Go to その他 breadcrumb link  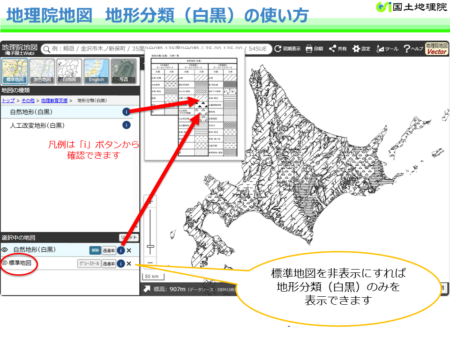28,101
